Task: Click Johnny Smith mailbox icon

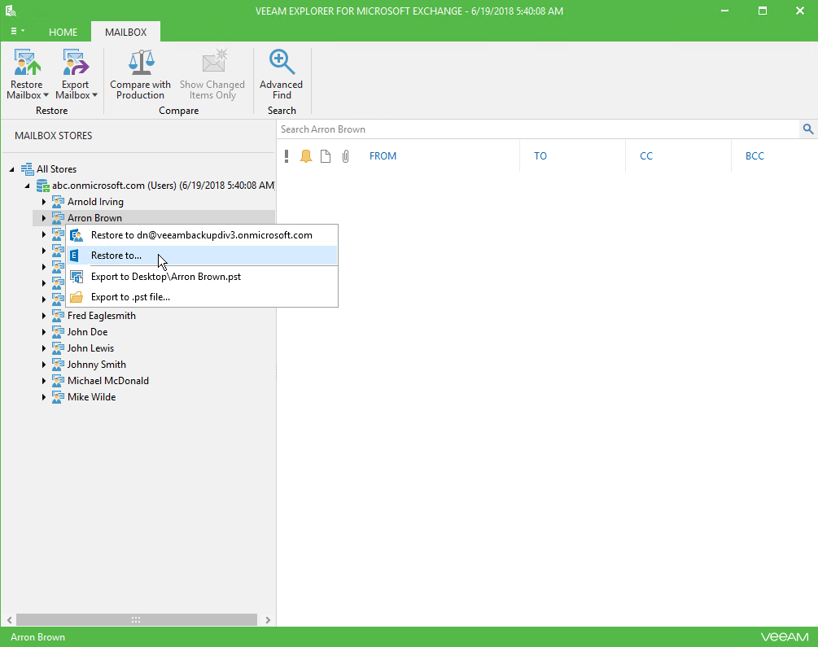Action: tap(58, 365)
